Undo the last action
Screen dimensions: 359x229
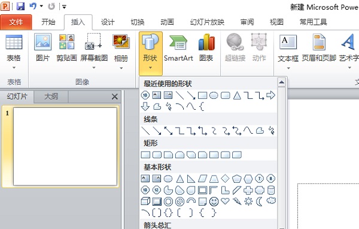point(33,6)
